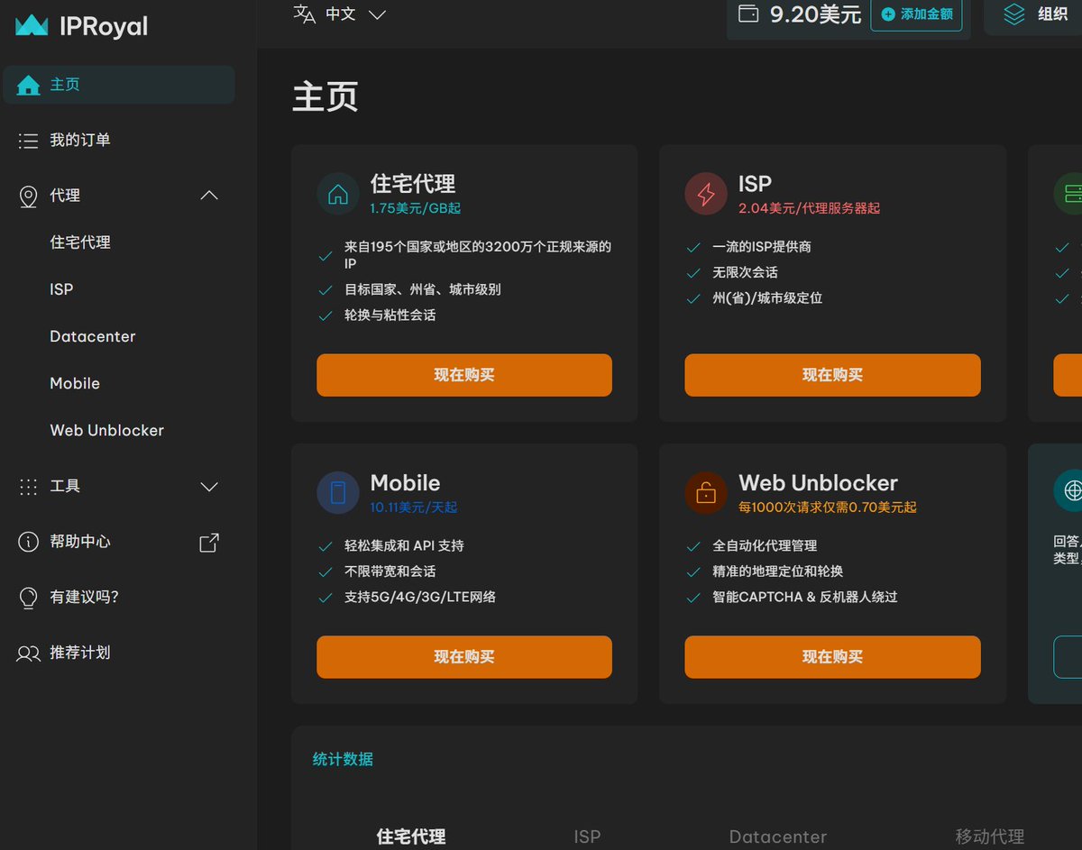The image size is (1082, 850).
Task: Select Datacenter sidebar sub-item
Action: (93, 336)
